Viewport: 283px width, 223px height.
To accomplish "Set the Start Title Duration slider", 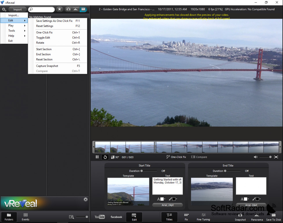I will 149,171.
